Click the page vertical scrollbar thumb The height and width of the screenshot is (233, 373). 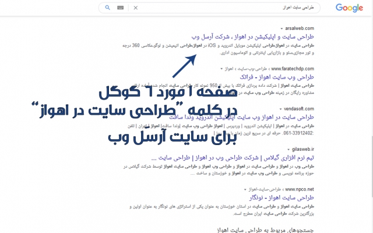pos(372,167)
